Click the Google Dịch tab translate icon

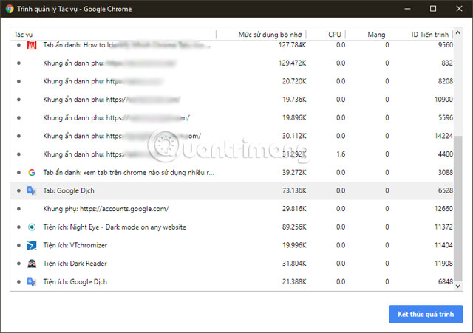point(32,190)
